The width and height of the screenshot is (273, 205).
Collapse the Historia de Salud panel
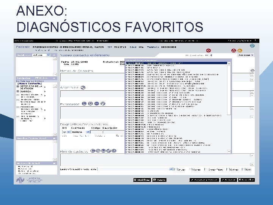54,163
